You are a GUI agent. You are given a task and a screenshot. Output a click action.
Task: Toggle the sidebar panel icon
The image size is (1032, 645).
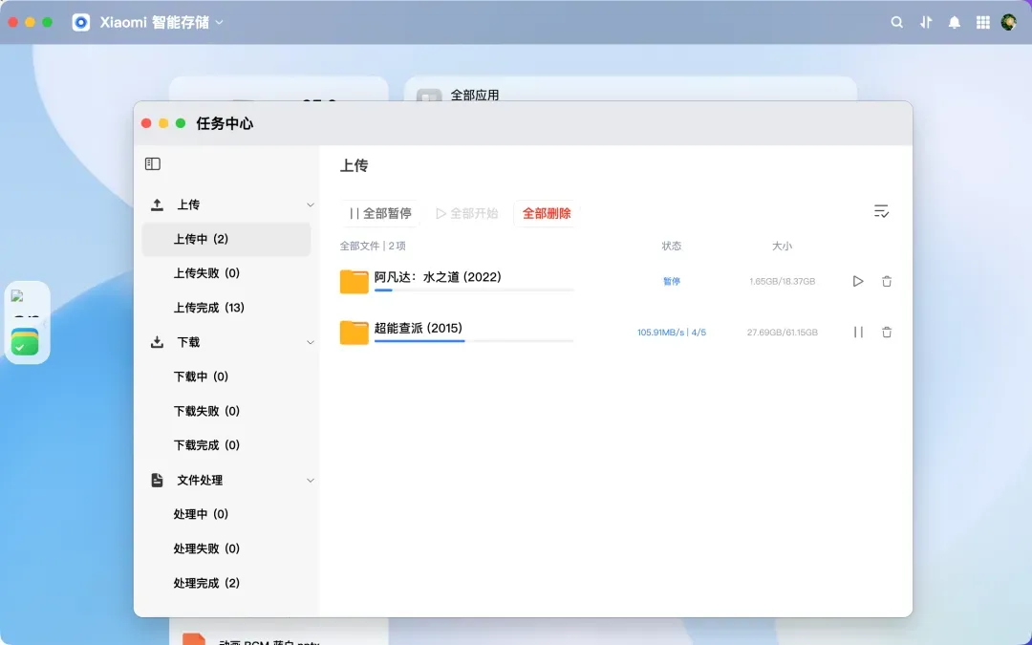click(153, 164)
